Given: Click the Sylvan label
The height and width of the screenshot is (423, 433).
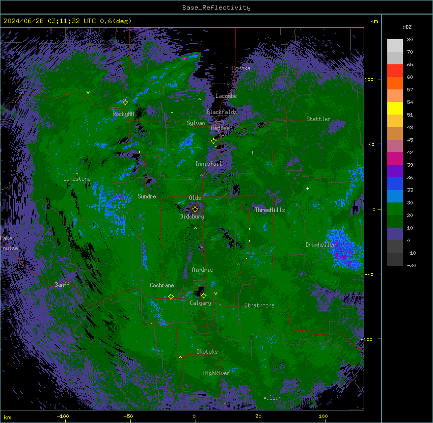Looking at the screenshot, I should point(196,123).
